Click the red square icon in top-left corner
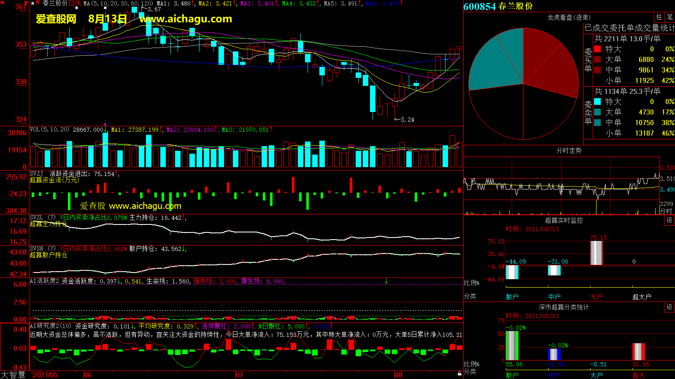This screenshot has width=675, height=379. click(x=2, y=3)
